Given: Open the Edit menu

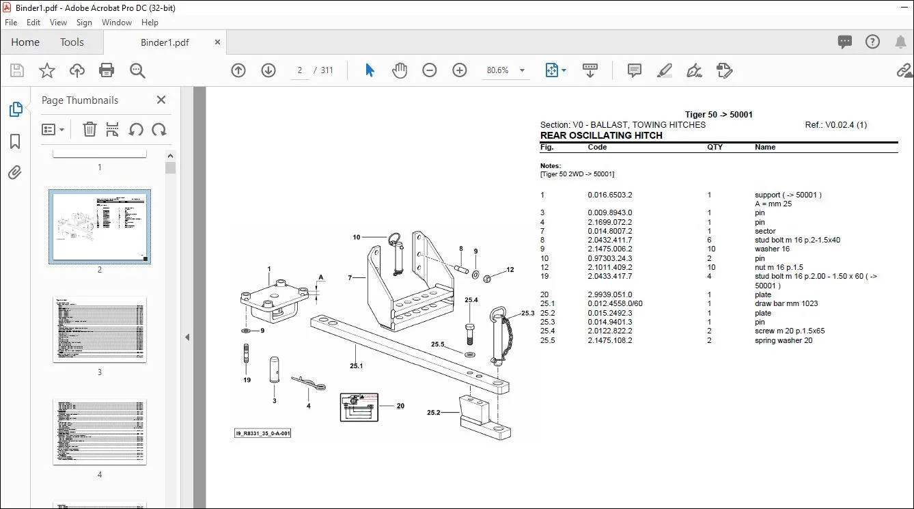Looking at the screenshot, I should (33, 23).
